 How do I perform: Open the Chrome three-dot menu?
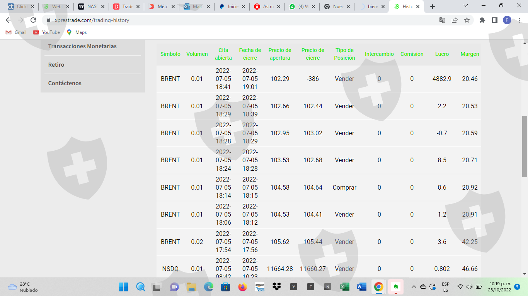(519, 20)
